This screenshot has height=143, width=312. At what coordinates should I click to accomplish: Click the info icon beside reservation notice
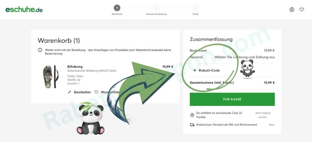pos(40,50)
